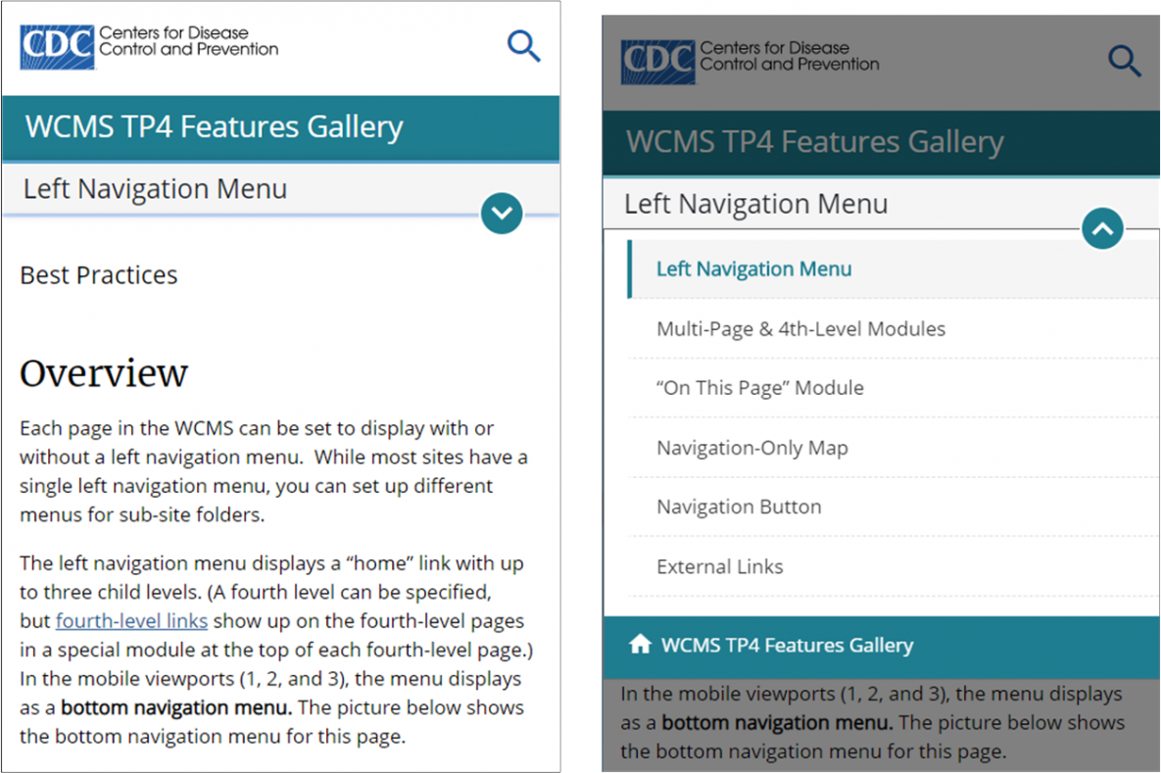Image resolution: width=1161 pixels, height=773 pixels.
Task: Tap the magnifying glass near the grayed header
Action: [1124, 61]
